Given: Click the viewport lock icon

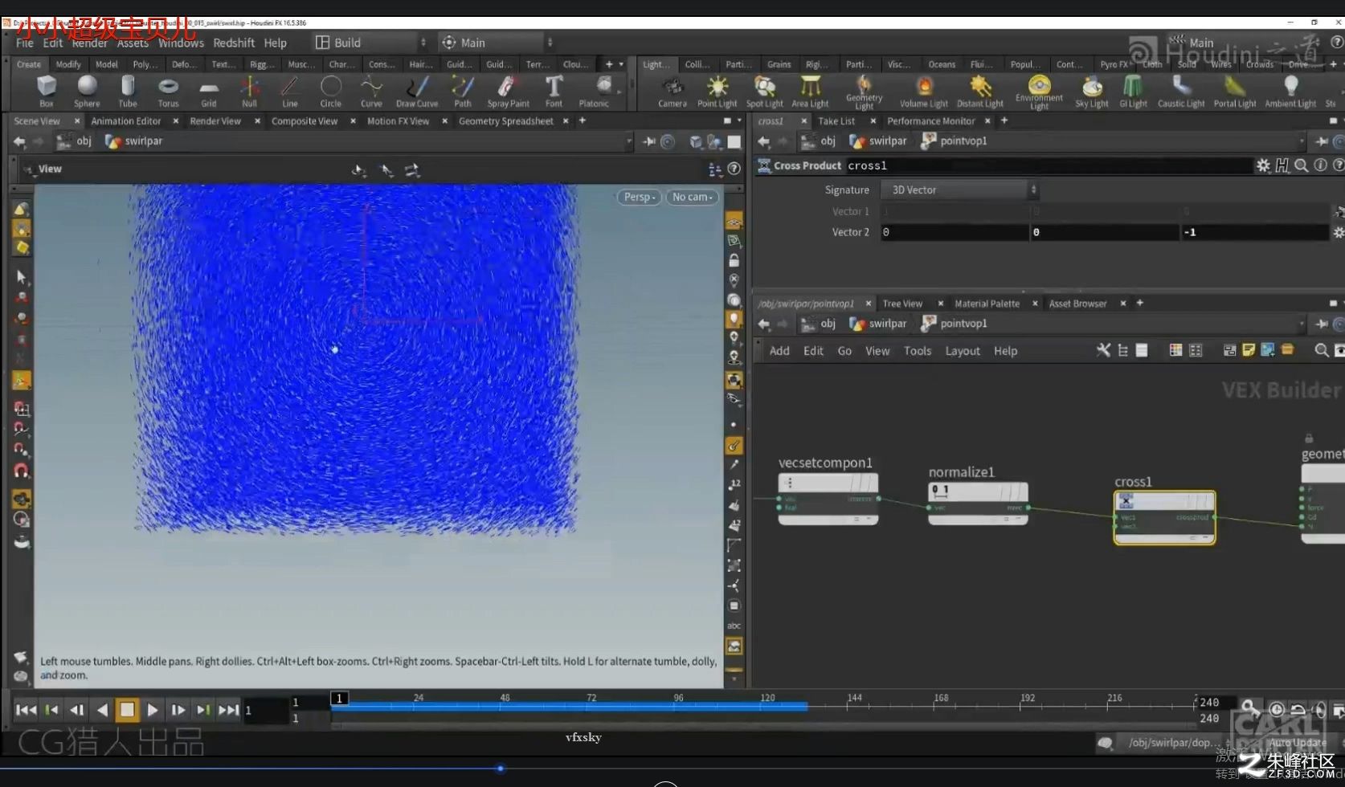Looking at the screenshot, I should pyautogui.click(x=734, y=260).
